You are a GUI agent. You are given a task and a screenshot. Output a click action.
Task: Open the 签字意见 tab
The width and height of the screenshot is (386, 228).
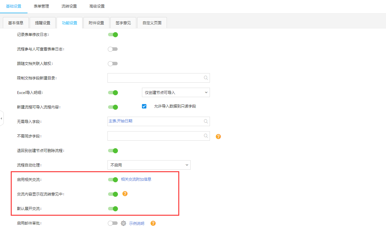coord(123,23)
